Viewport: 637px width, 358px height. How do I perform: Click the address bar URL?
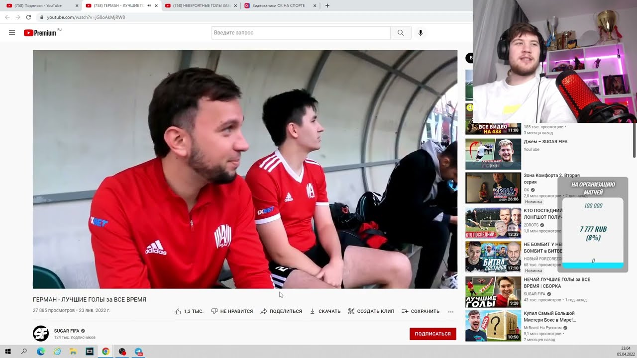[x=86, y=17]
